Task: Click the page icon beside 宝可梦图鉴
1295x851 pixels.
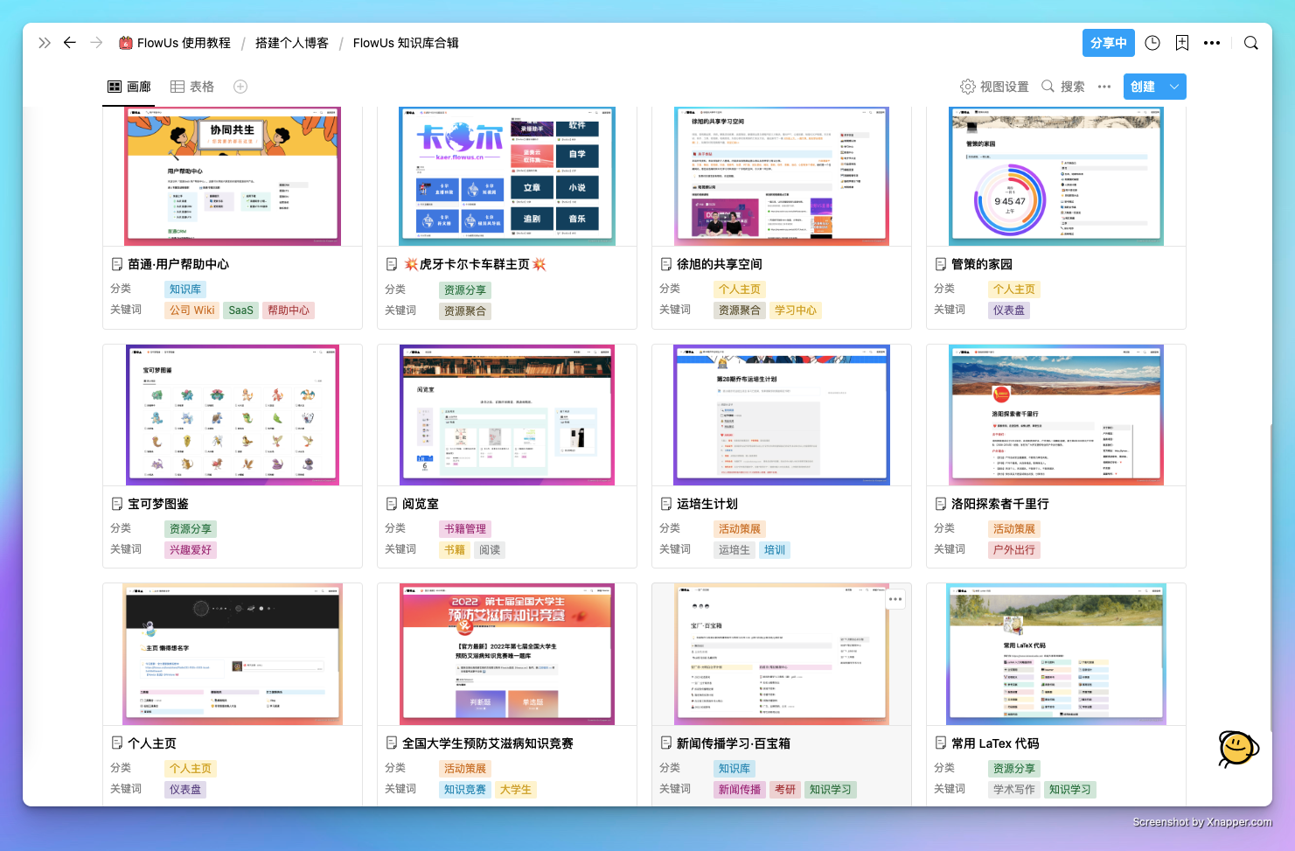Action: click(117, 503)
